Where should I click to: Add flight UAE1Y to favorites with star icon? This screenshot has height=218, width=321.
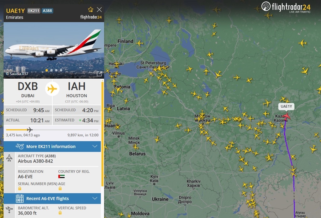(91, 10)
